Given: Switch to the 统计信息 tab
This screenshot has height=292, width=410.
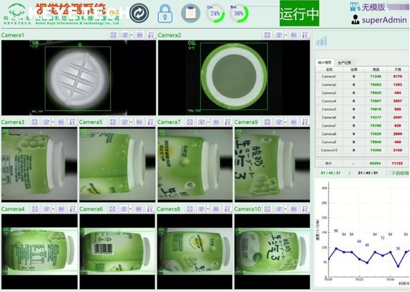Looking at the screenshot, I should click(324, 62).
